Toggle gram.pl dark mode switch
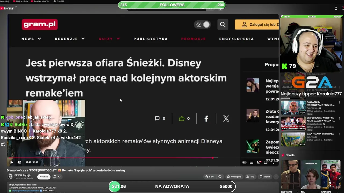Image resolution: width=344 pixels, height=193 pixels. pos(203,25)
